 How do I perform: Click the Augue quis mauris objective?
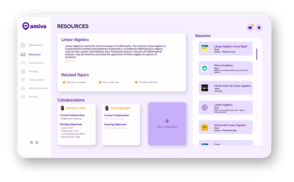[x=70, y=131]
